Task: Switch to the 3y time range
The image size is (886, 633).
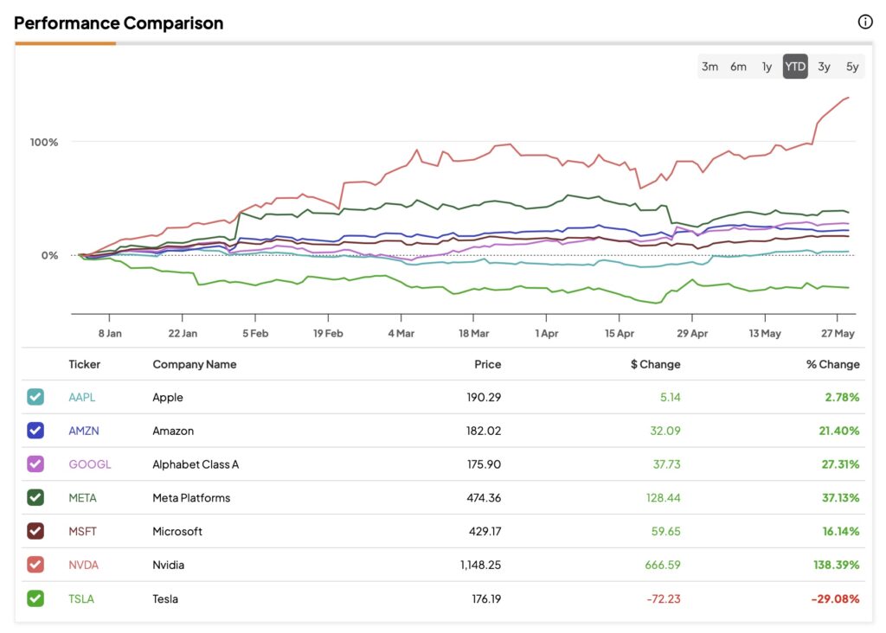Action: click(824, 67)
